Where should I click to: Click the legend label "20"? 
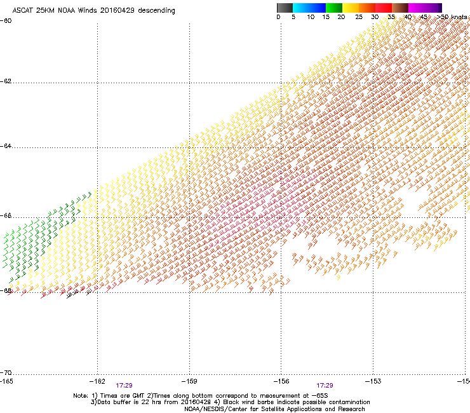tap(341, 17)
